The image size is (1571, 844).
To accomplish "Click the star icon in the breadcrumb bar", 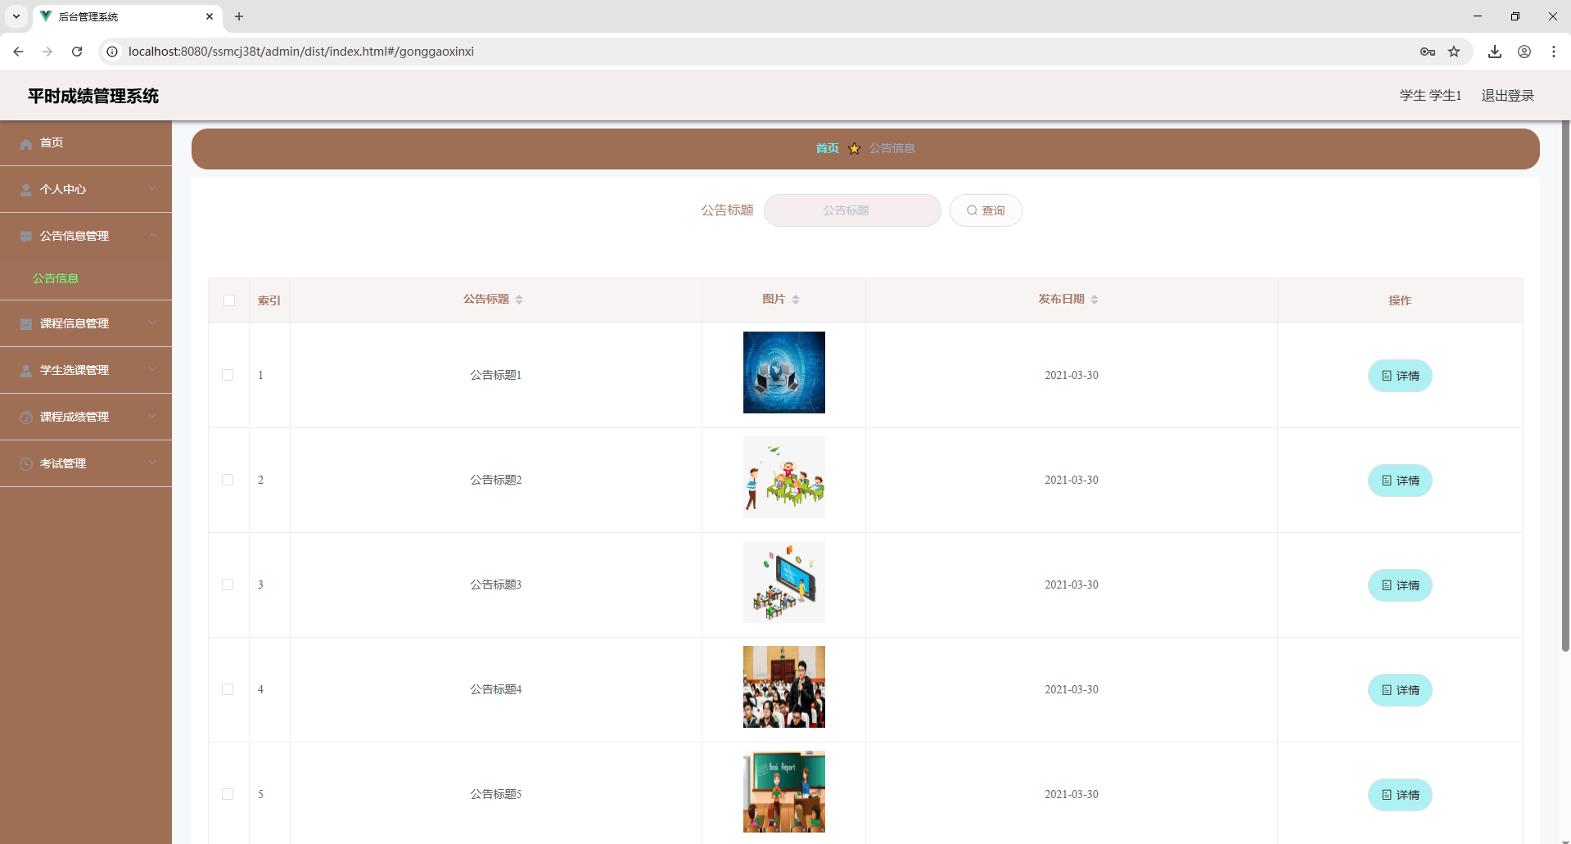I will tap(854, 148).
